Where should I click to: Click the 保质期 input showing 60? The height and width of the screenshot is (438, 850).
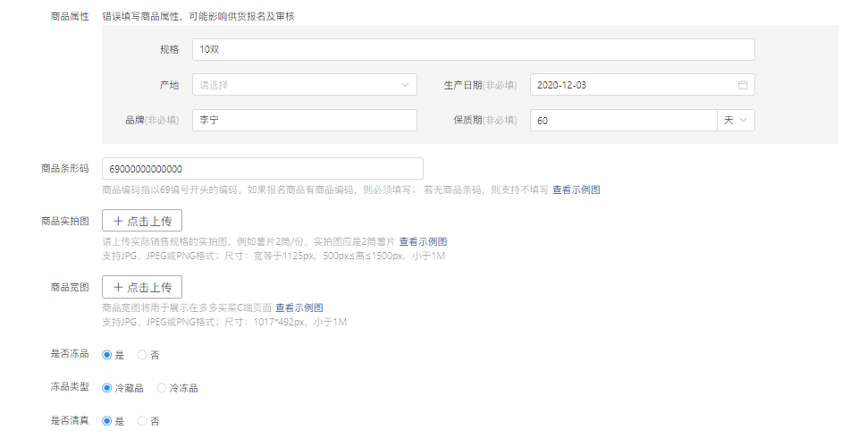coord(623,120)
